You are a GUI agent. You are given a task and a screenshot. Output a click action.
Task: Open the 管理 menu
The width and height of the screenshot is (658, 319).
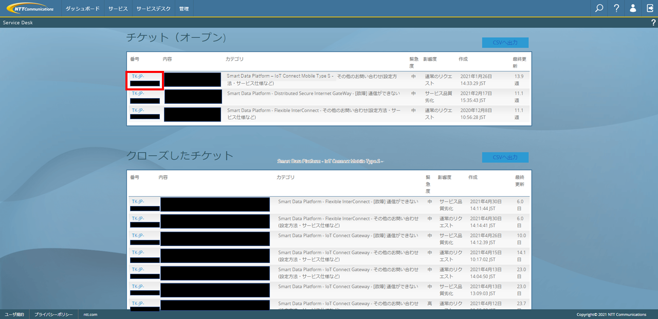click(184, 9)
